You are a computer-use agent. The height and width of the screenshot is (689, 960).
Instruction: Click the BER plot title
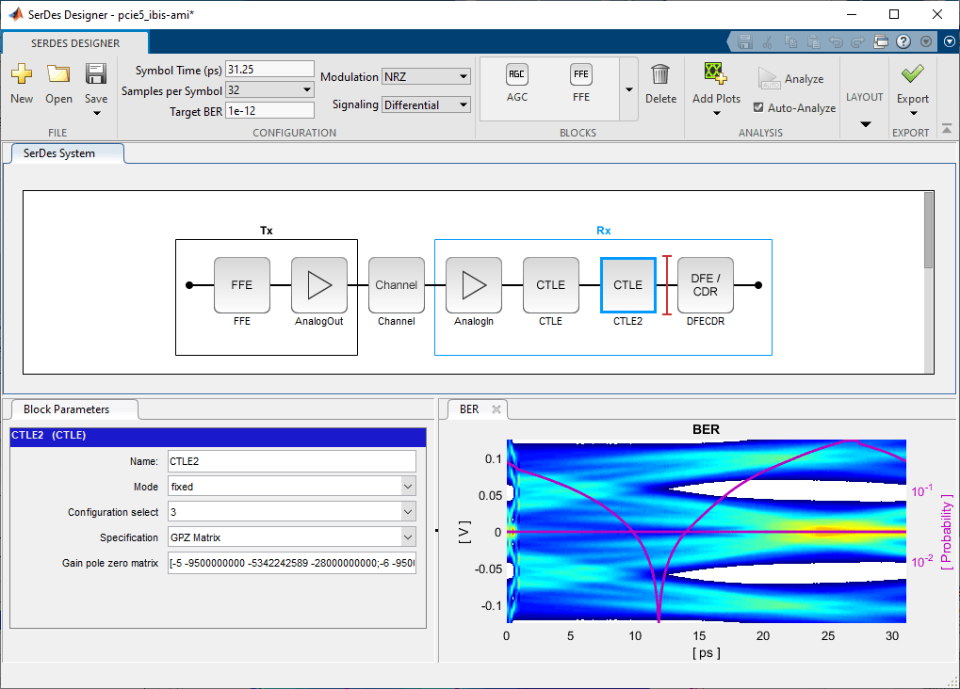coord(706,429)
